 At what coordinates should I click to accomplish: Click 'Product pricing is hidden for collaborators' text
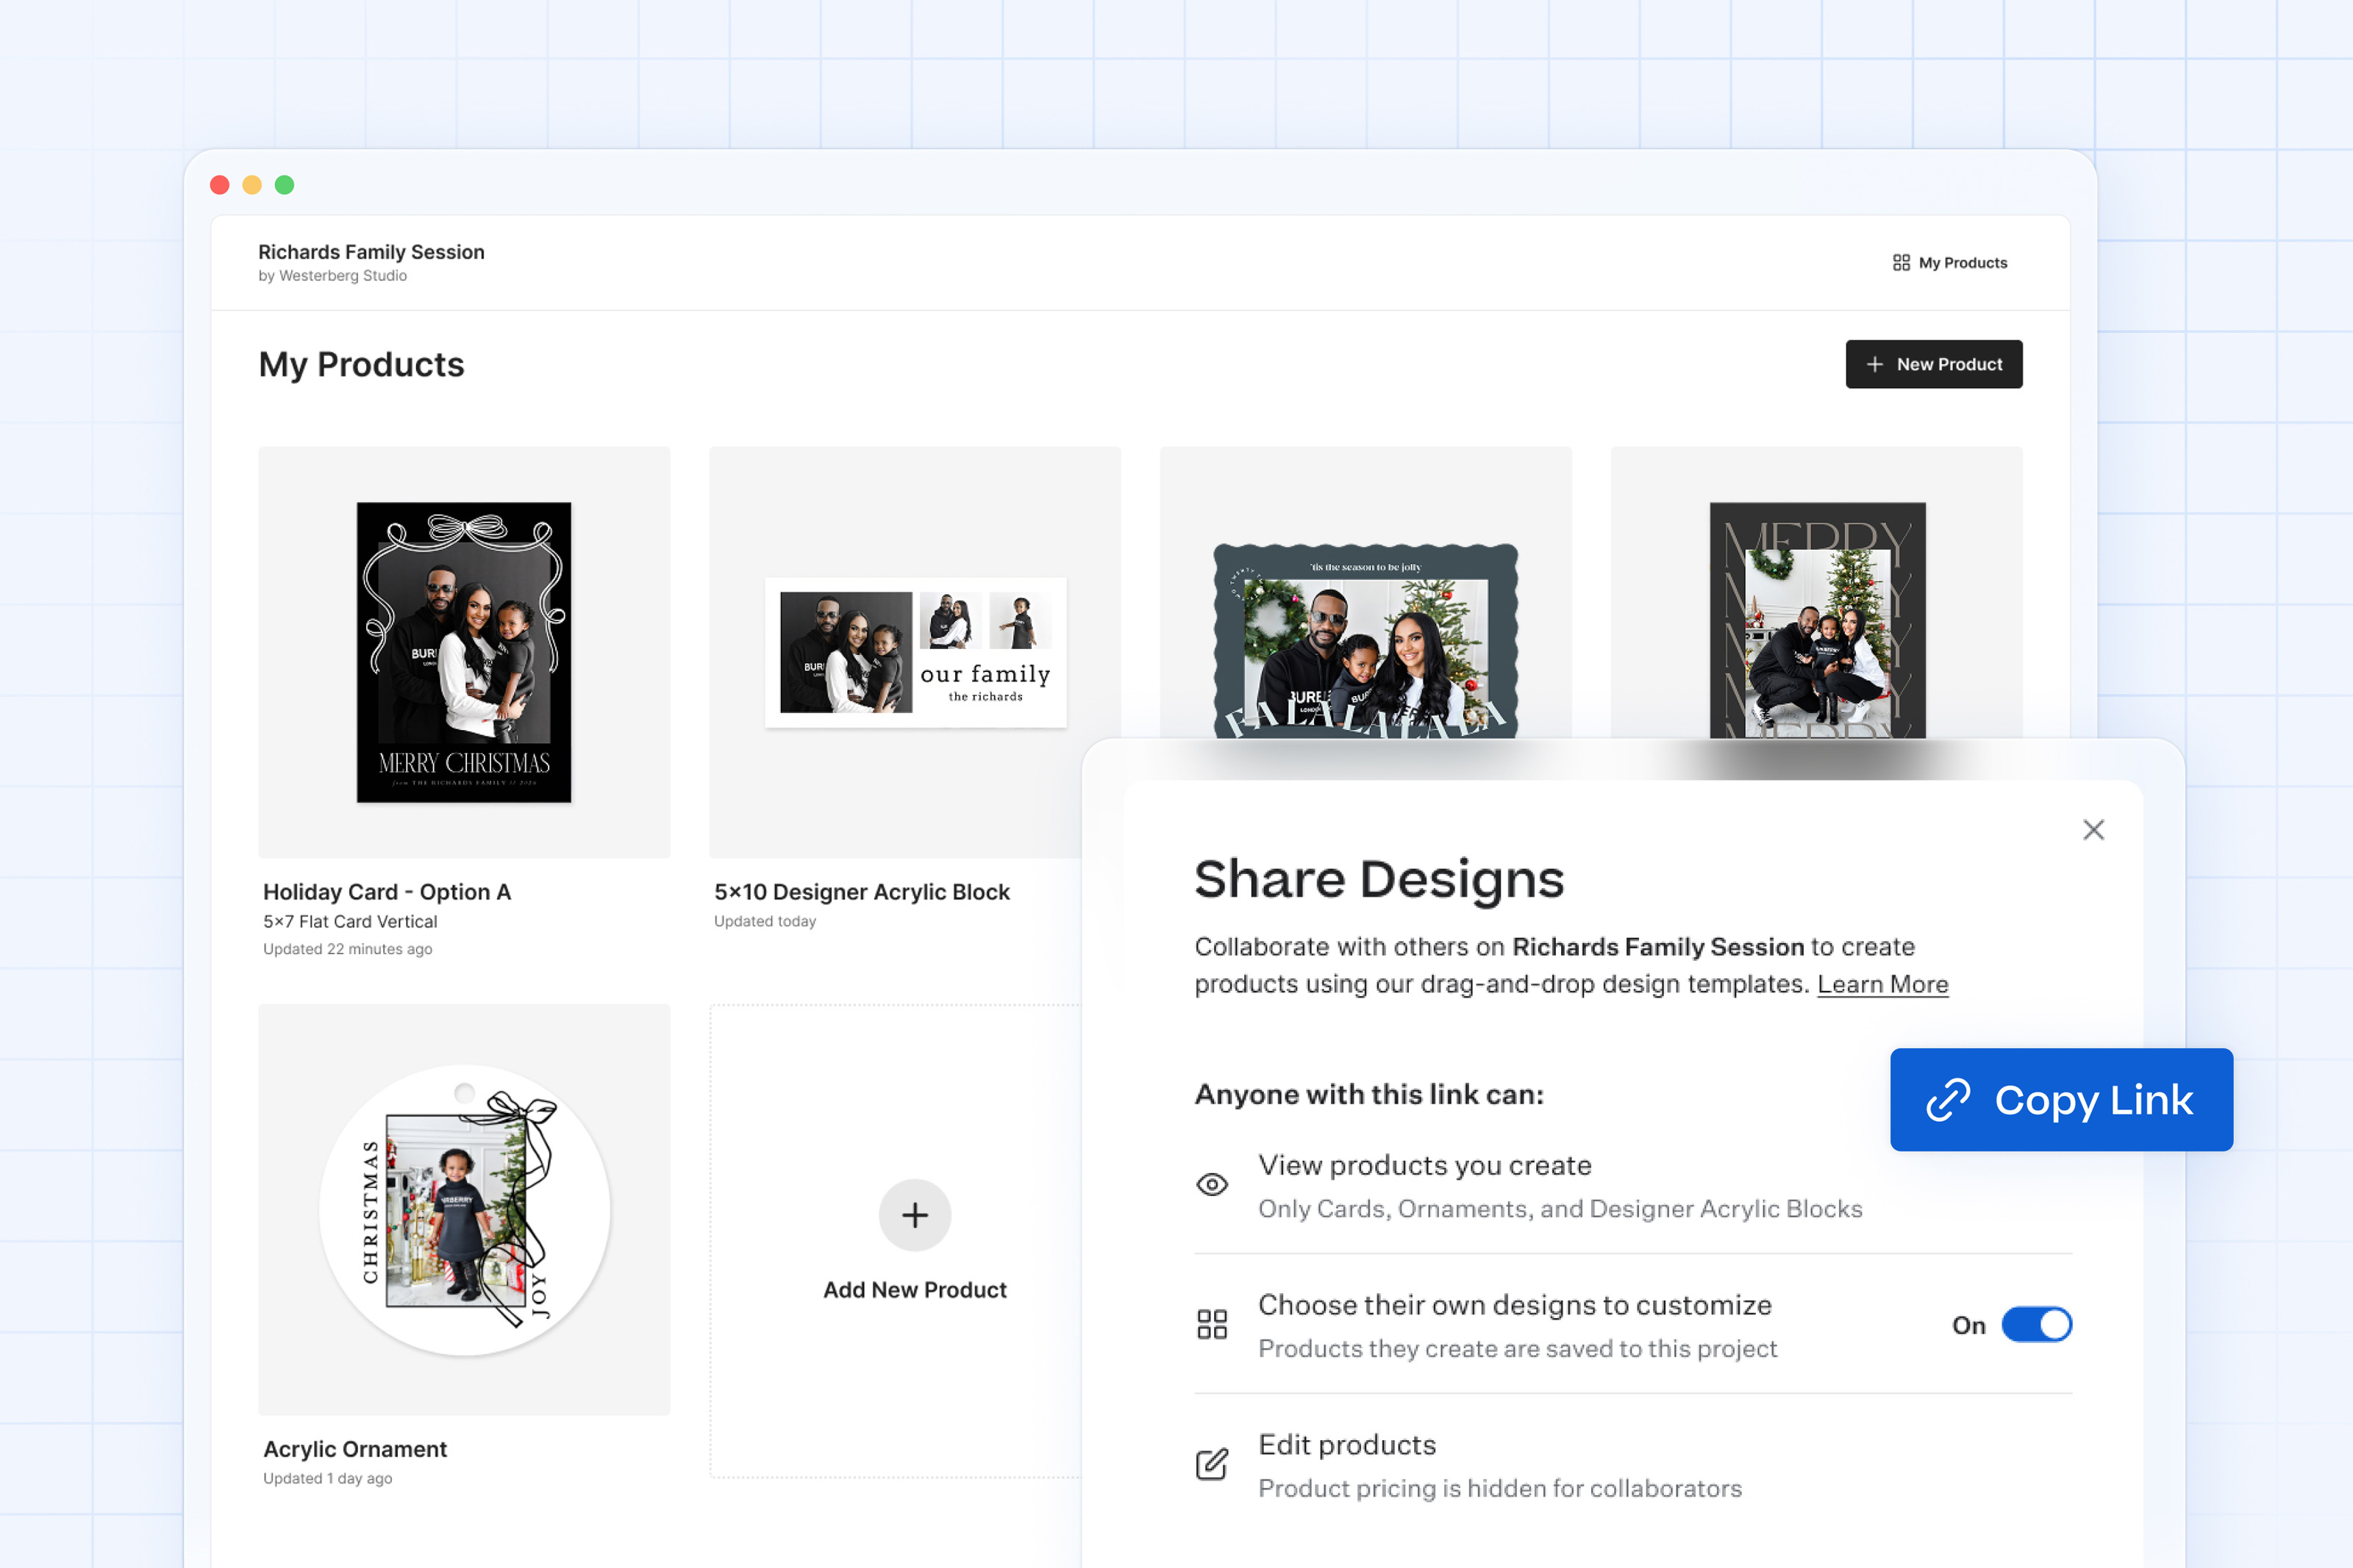(x=1499, y=1489)
